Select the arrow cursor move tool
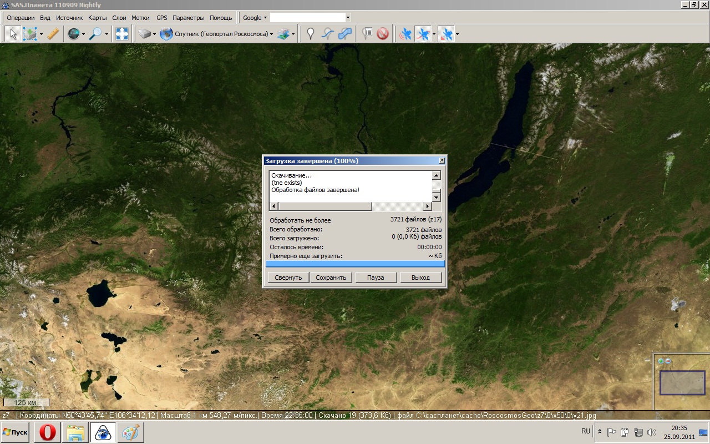This screenshot has height=444, width=710. (x=13, y=34)
